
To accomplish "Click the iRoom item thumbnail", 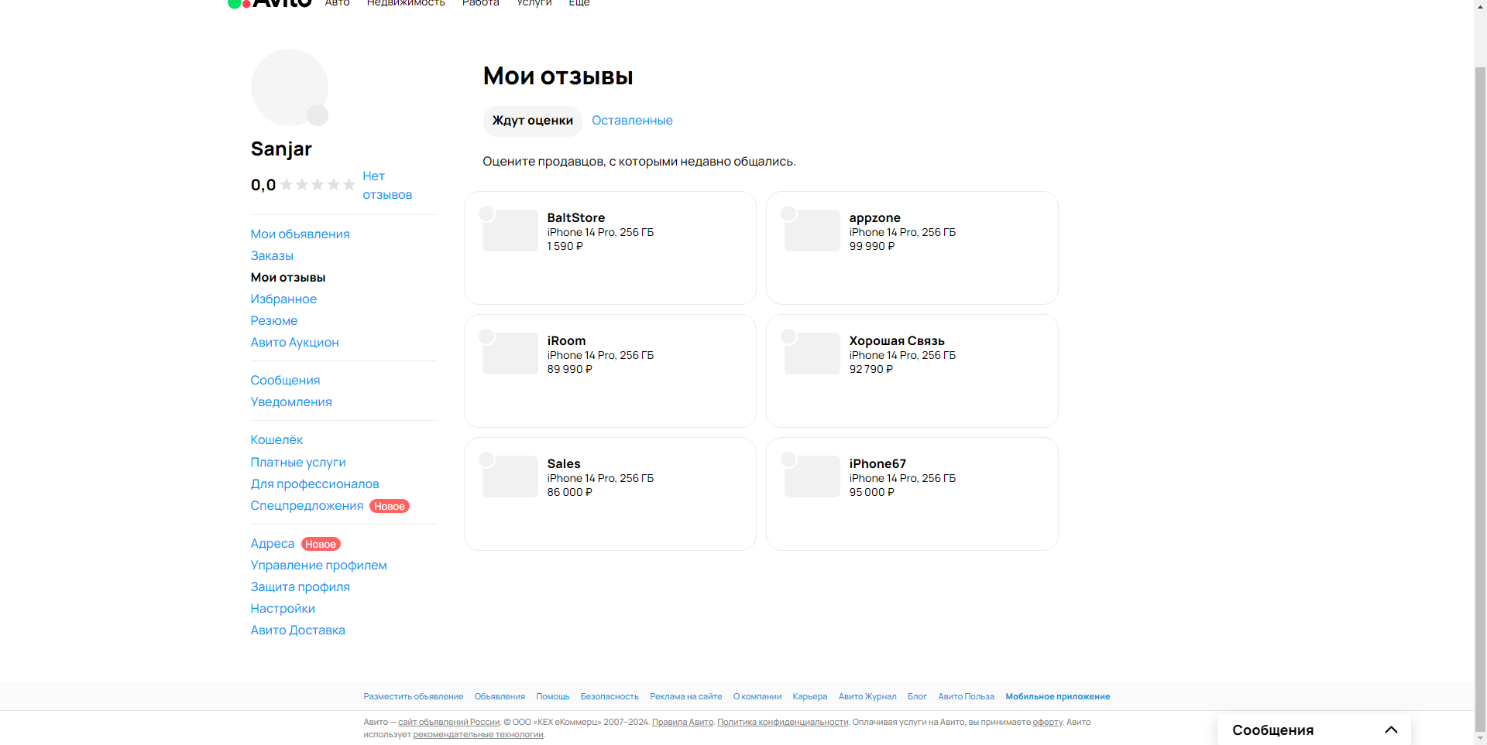I will pos(510,354).
